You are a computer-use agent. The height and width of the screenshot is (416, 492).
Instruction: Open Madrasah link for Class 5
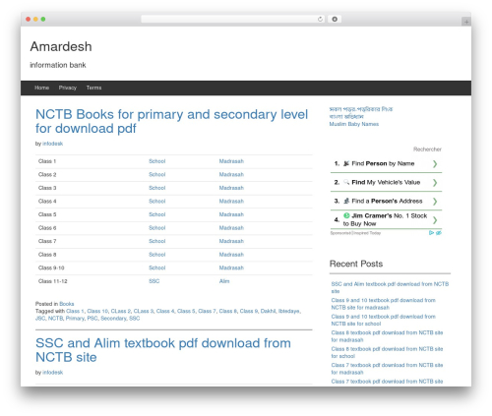click(x=231, y=214)
